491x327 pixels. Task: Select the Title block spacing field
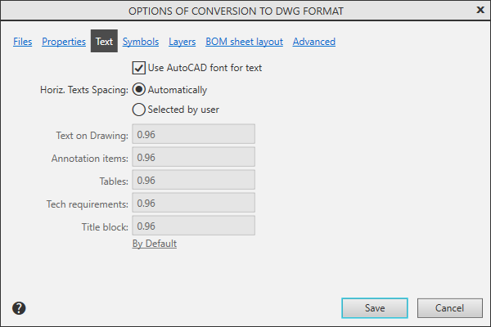click(x=194, y=226)
